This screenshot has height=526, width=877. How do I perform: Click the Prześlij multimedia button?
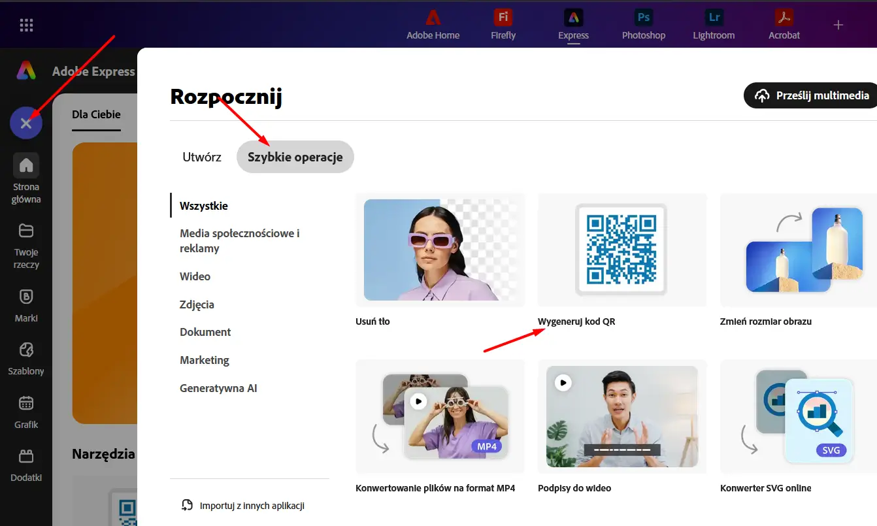(813, 95)
